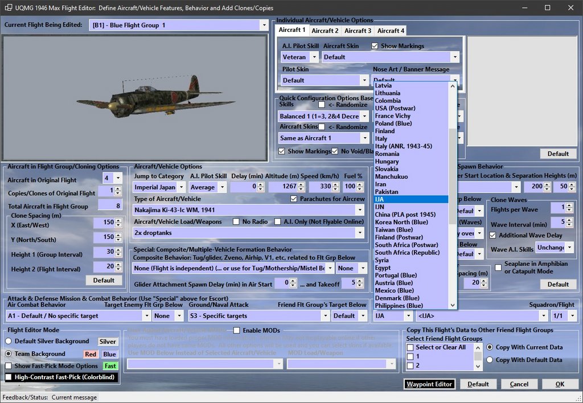Click the app icon in title bar
This screenshot has width=583, height=403.
click(x=8, y=8)
